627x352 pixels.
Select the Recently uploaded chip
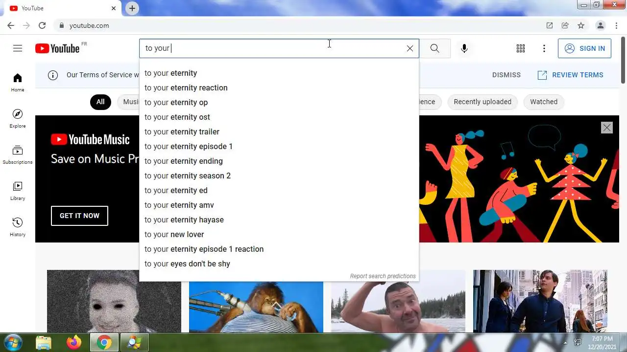pos(482,102)
